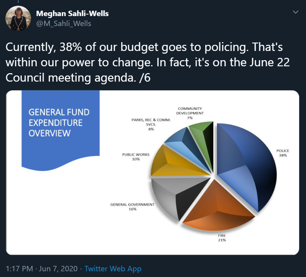This screenshot has width=306, height=277.
Task: Click the tweet text about policing budget
Action: click(148, 62)
